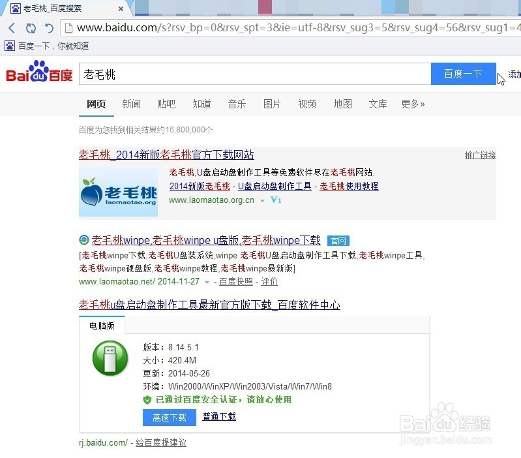521x458 pixels.
Task: Click the page icon in address bar
Action: point(68,28)
